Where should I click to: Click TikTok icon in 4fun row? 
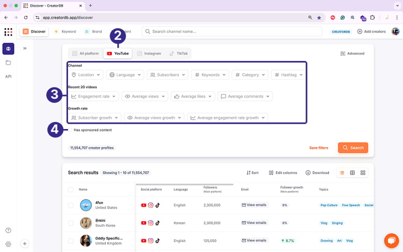(158, 205)
